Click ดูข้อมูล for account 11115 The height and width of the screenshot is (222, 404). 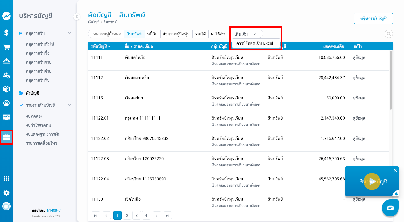click(359, 98)
